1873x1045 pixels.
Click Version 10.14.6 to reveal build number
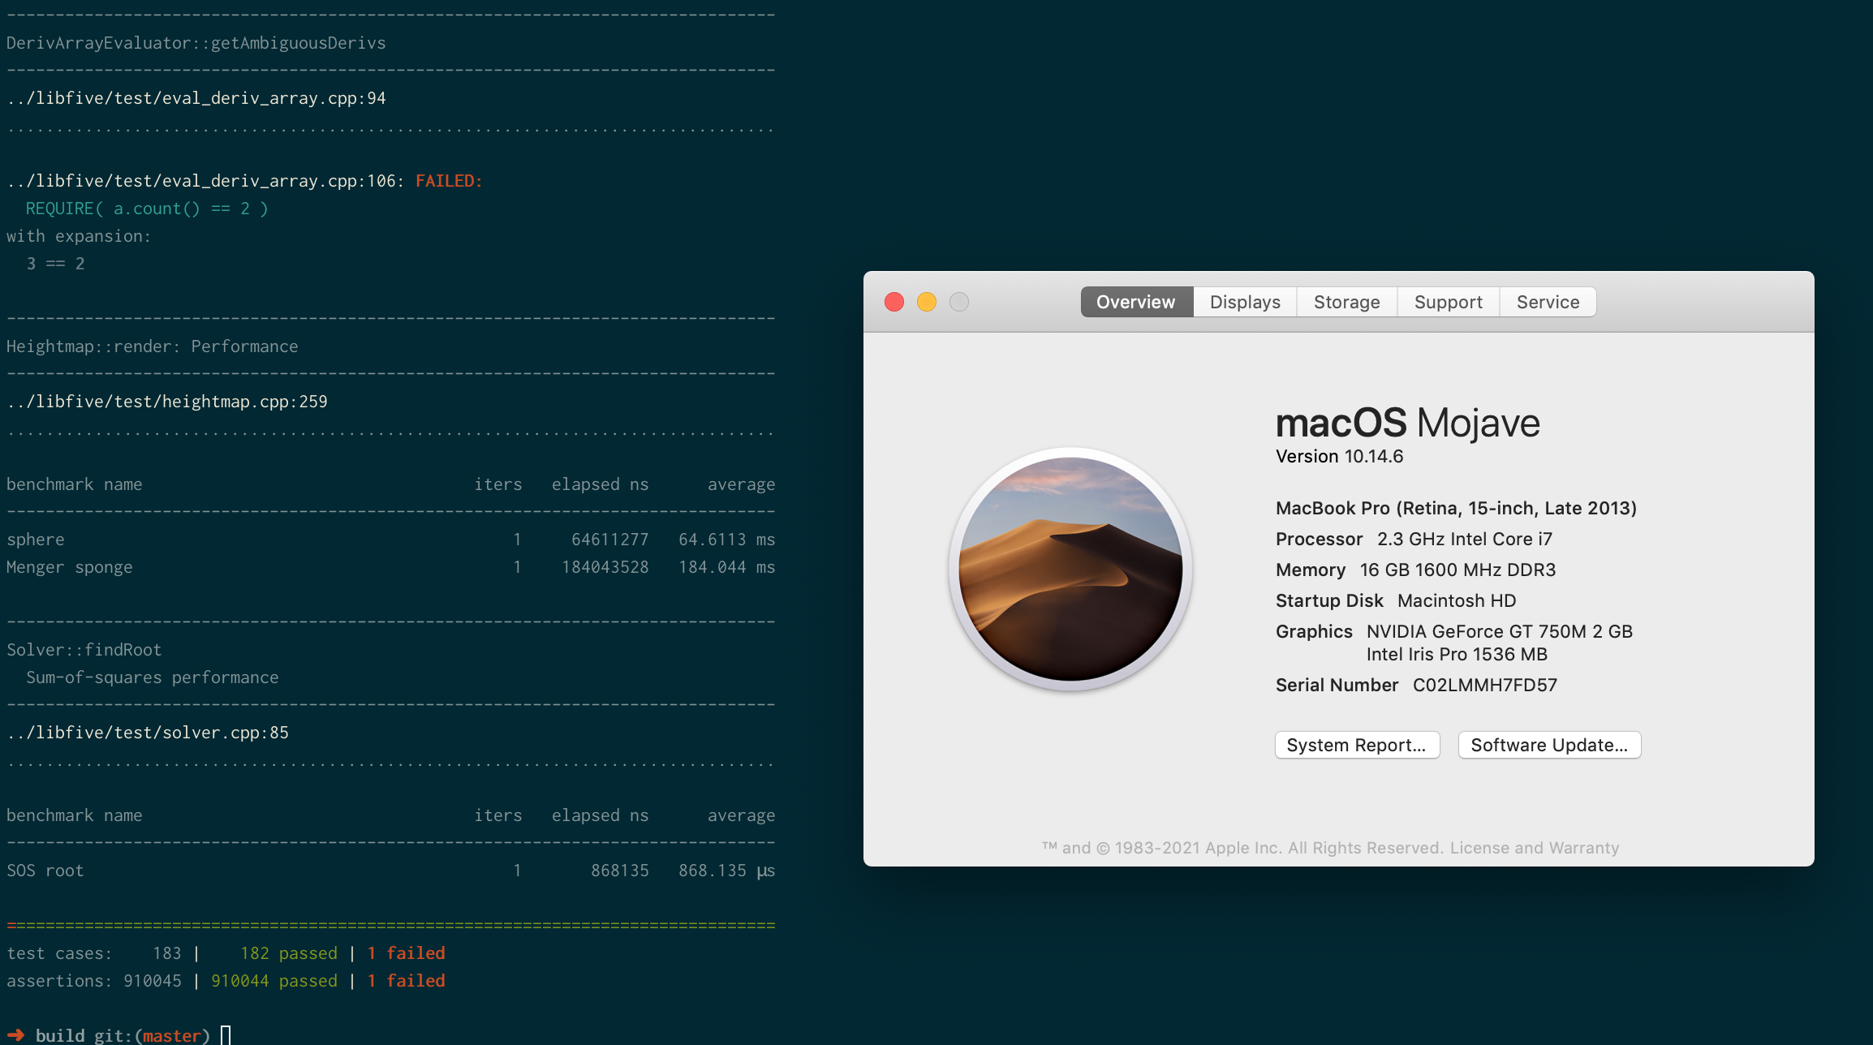(1337, 455)
